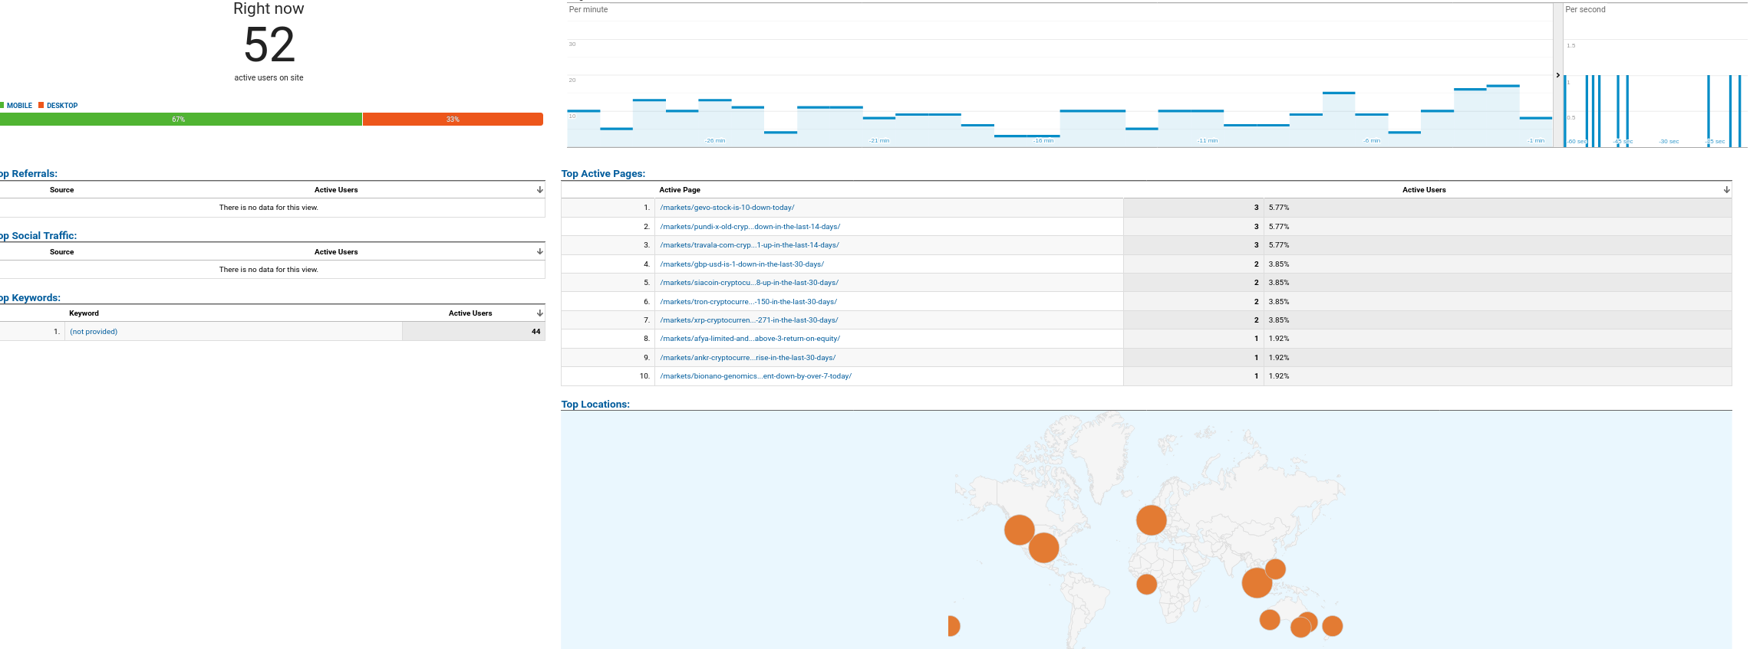This screenshot has height=649, width=1750.
Task: Sort Top Referrals by Active Users arrow
Action: 539,190
